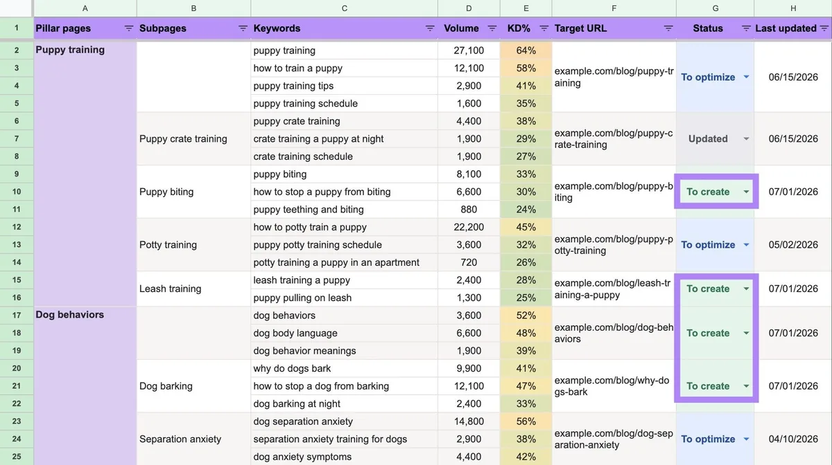Select column A header
Image resolution: width=832 pixels, height=465 pixels.
85,8
